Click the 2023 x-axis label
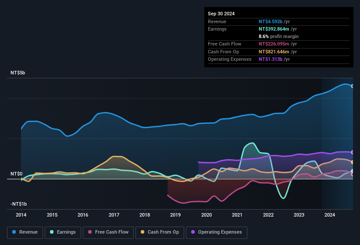The height and width of the screenshot is (245, 360). (x=299, y=215)
